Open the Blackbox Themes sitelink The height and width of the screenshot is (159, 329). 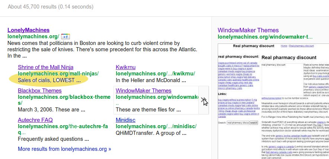point(40,91)
